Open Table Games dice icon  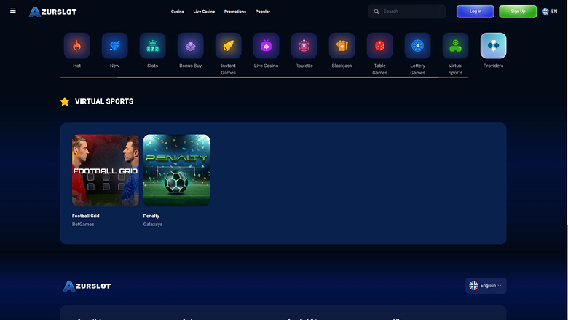(x=379, y=46)
